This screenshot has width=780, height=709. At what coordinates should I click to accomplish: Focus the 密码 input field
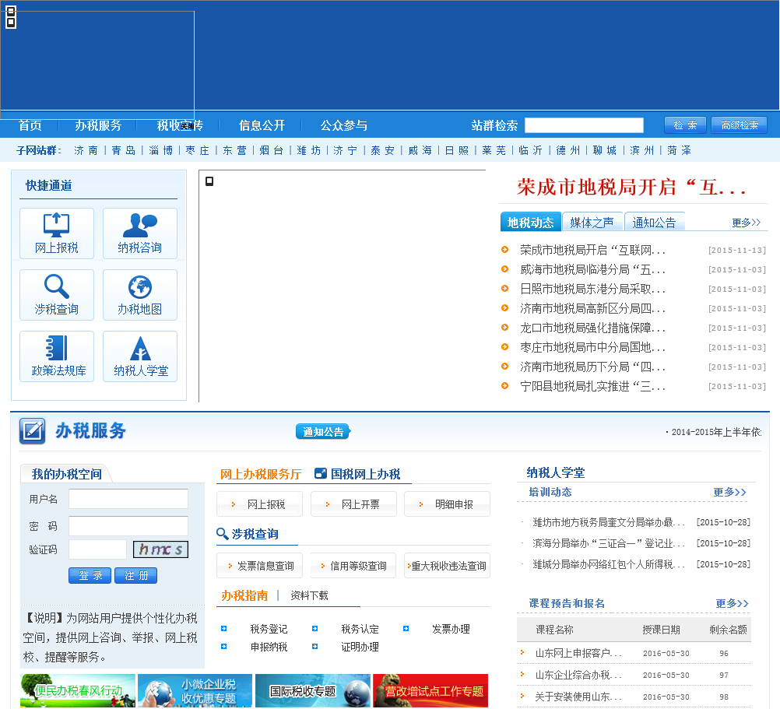128,525
